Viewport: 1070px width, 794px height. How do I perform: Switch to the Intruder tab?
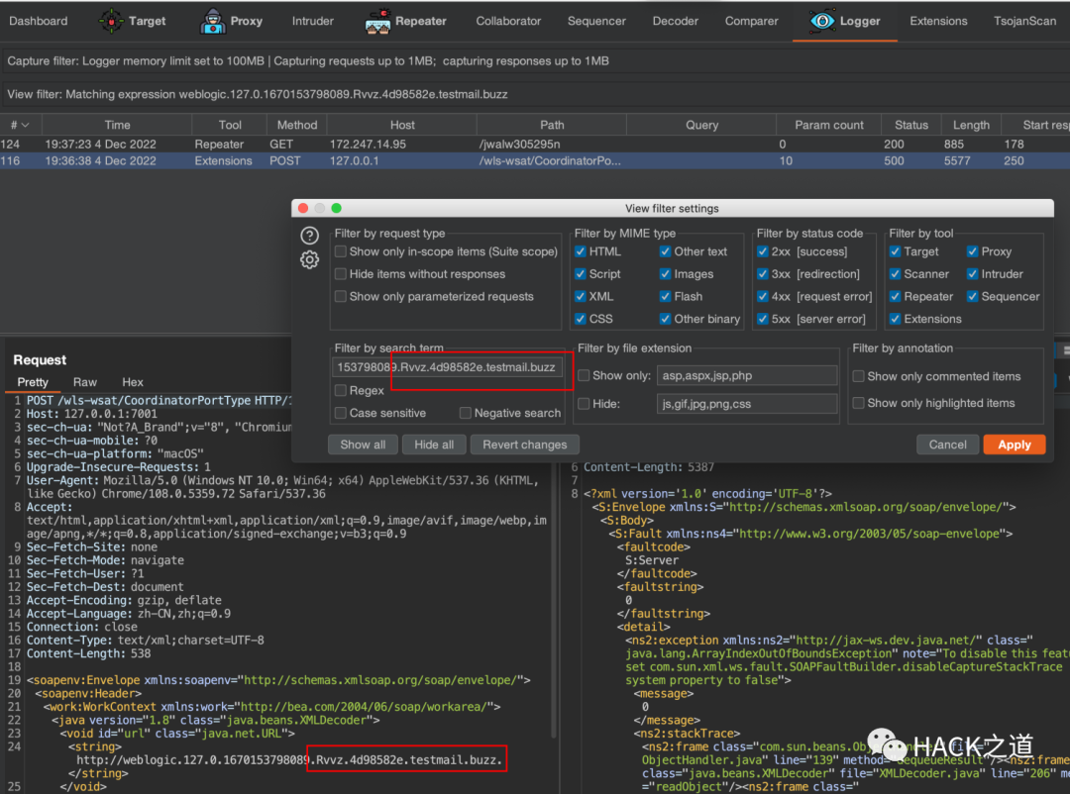click(x=312, y=21)
